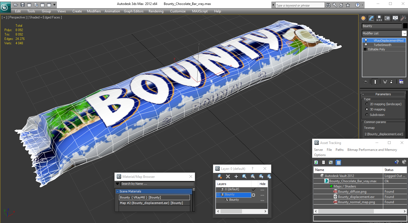Click the star Favorites icon in title bar
408x223 pixels.
348,5
